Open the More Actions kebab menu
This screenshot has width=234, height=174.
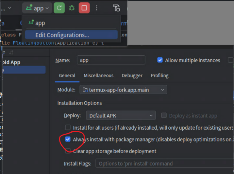pos(97,8)
